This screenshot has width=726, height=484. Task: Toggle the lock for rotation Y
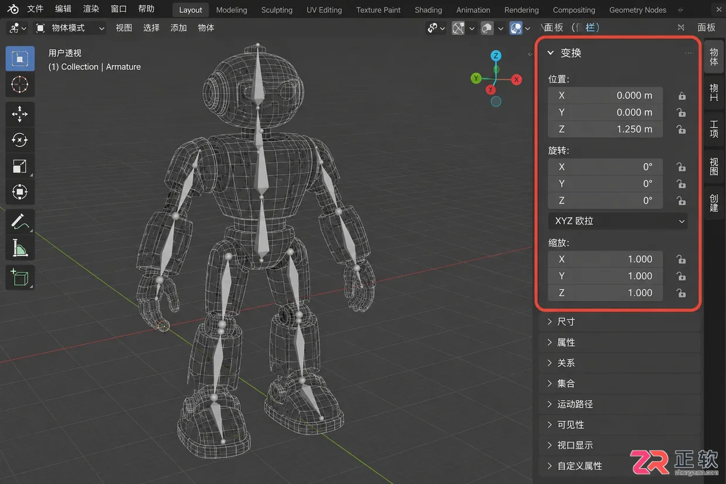tap(681, 184)
